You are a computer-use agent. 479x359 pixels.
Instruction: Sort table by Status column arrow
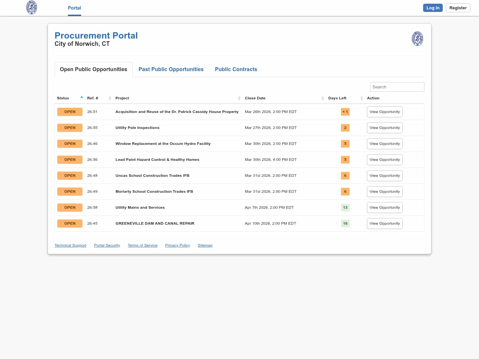(x=81, y=97)
